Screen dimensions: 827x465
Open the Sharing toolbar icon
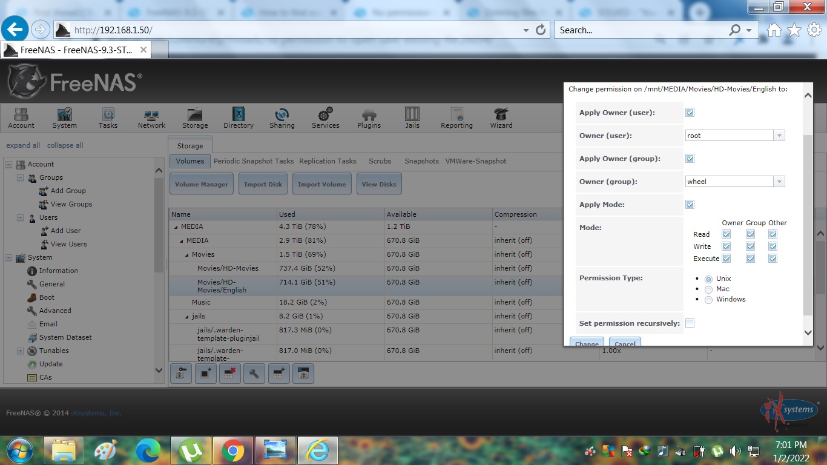(282, 118)
